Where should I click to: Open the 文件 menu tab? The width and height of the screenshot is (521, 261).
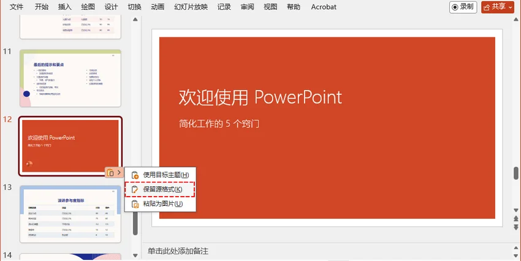[x=17, y=7]
